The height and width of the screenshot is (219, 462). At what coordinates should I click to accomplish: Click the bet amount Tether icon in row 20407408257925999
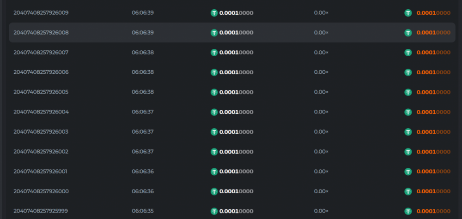(214, 211)
